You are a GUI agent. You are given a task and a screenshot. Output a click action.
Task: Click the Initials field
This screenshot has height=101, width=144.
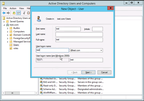coord(97,29)
